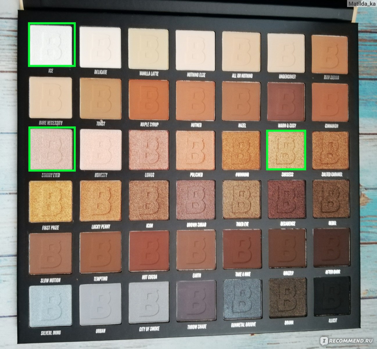The image size is (377, 349).
Task: Choose the Tempting matte brown pan
Action: (x=100, y=252)
